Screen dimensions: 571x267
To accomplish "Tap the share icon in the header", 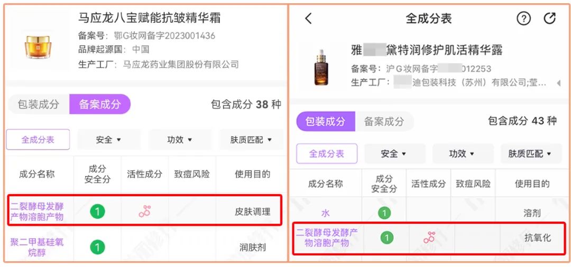I will [550, 18].
